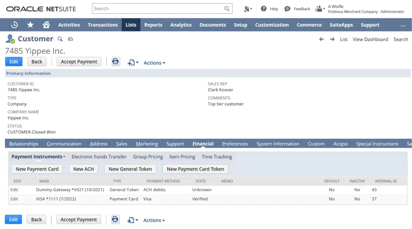This screenshot has height=229, width=412.
Task: Open the top New record plus dropdown
Action: [133, 62]
